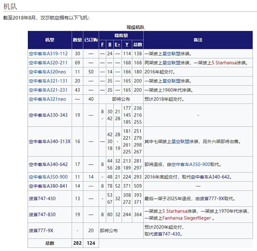
Task: Select ordered value 20 for 777-9X
Action: [x=91, y=231]
